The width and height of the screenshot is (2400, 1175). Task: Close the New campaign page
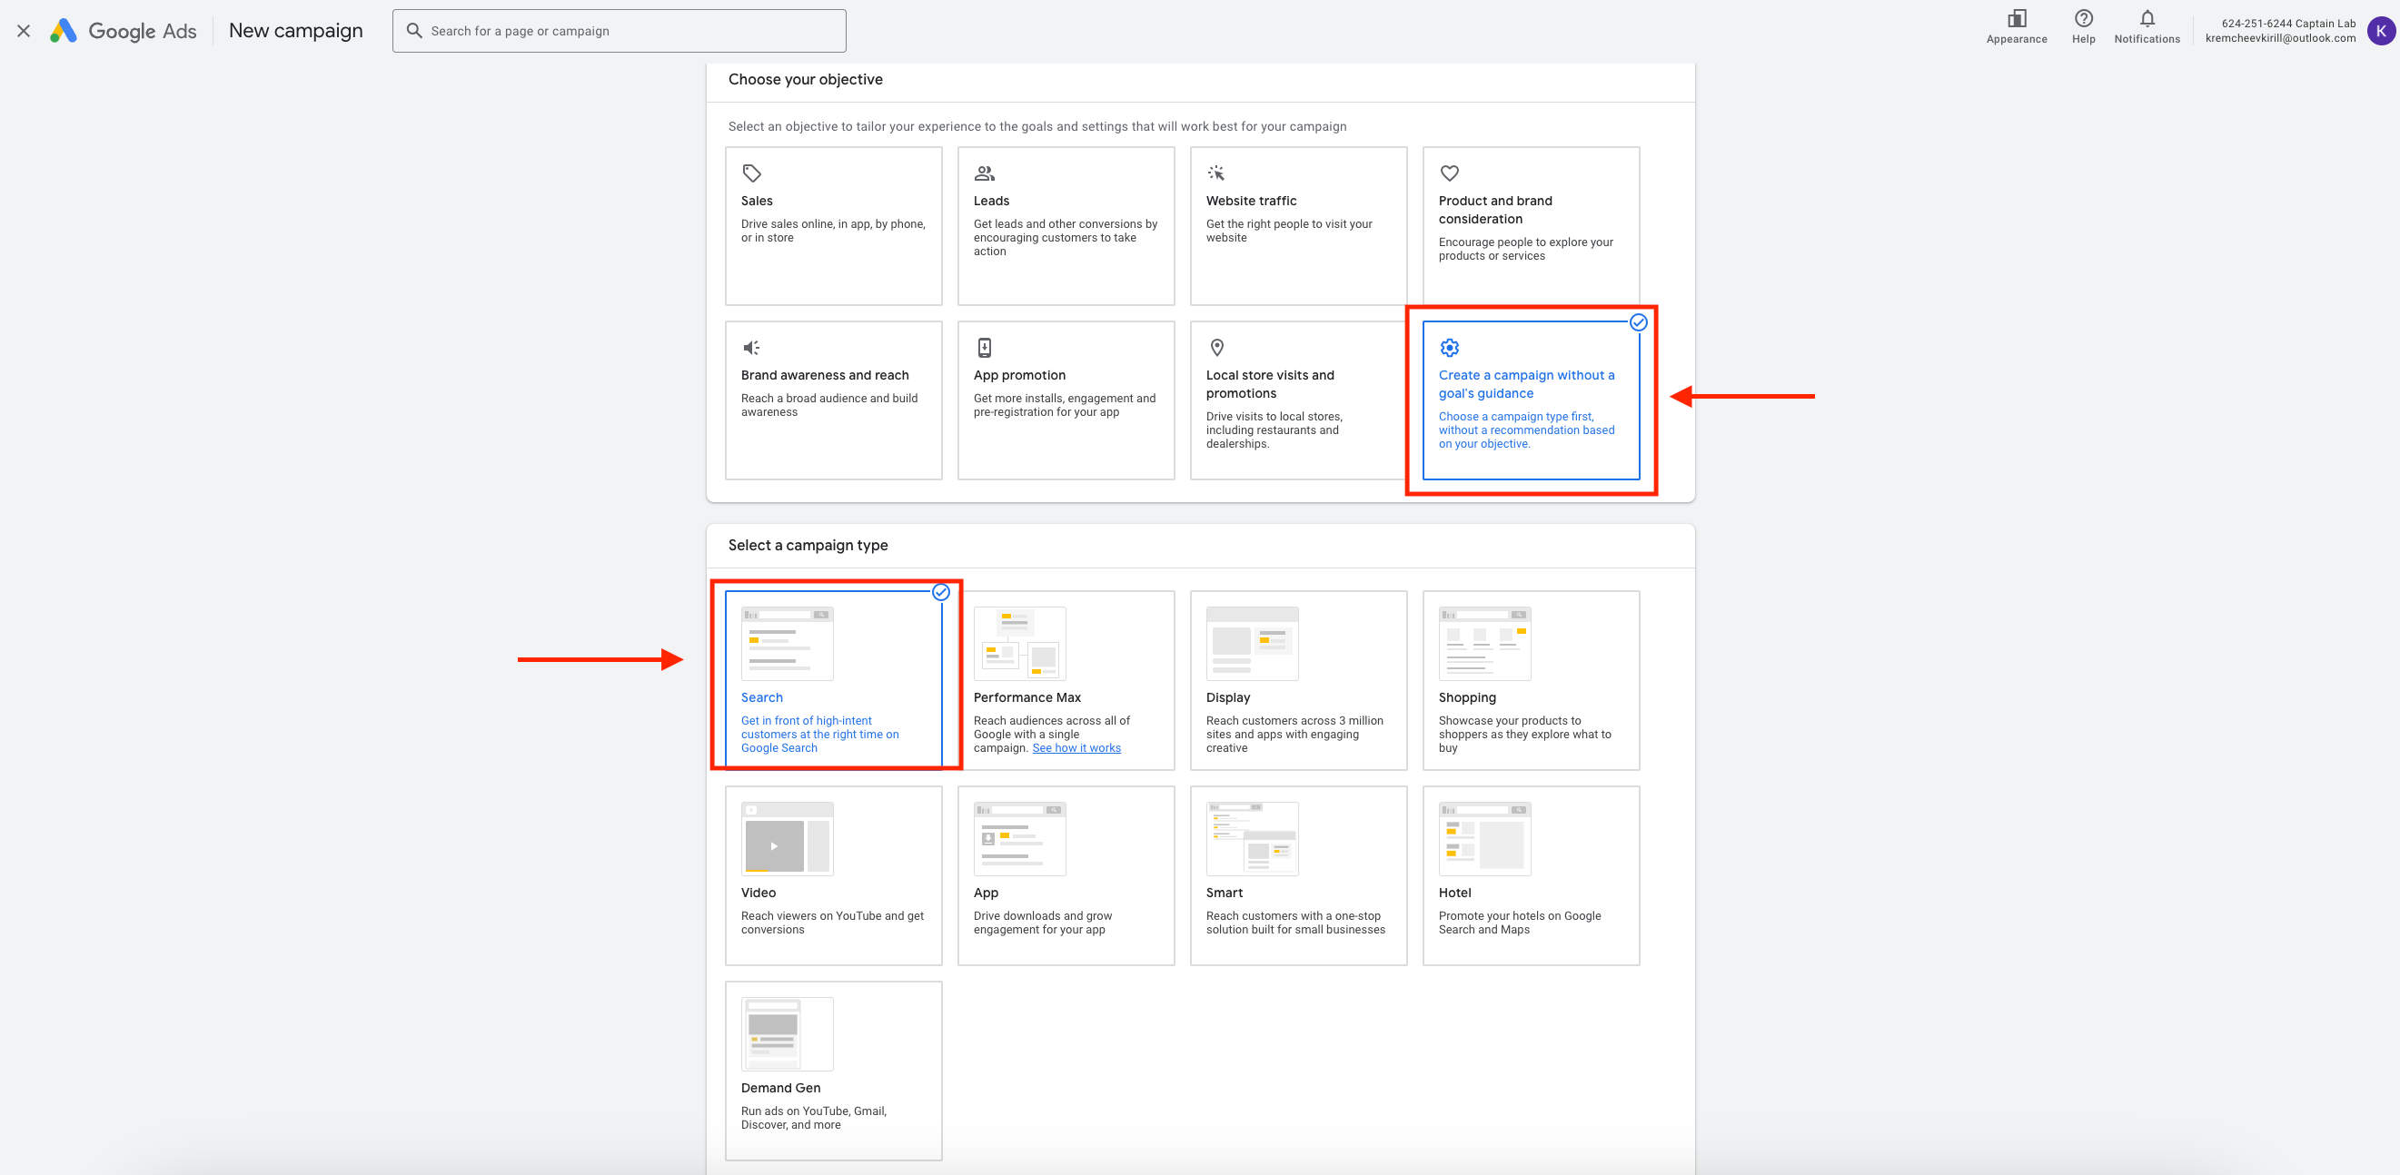[x=25, y=31]
